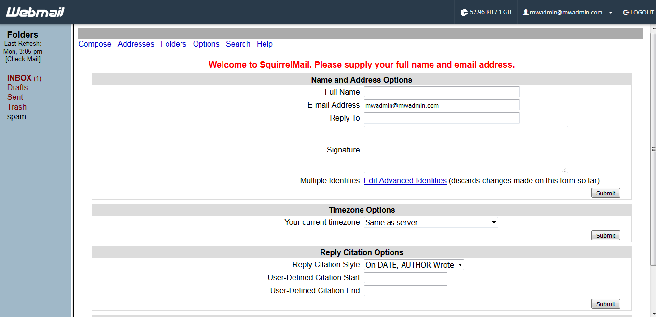Submit the Timezone Options
The image size is (656, 317).
click(605, 235)
